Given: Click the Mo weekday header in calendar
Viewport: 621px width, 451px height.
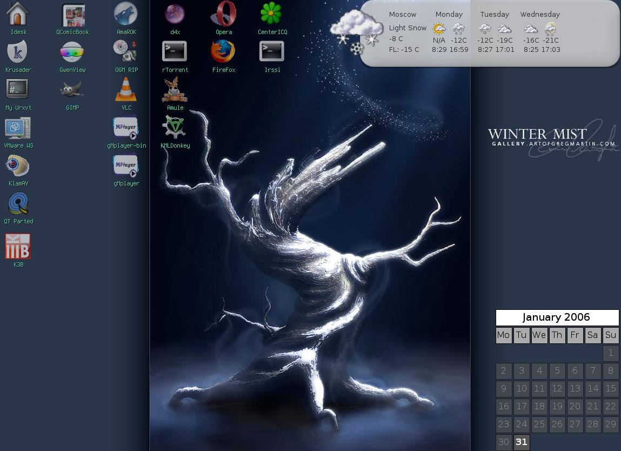Looking at the screenshot, I should pyautogui.click(x=504, y=335).
